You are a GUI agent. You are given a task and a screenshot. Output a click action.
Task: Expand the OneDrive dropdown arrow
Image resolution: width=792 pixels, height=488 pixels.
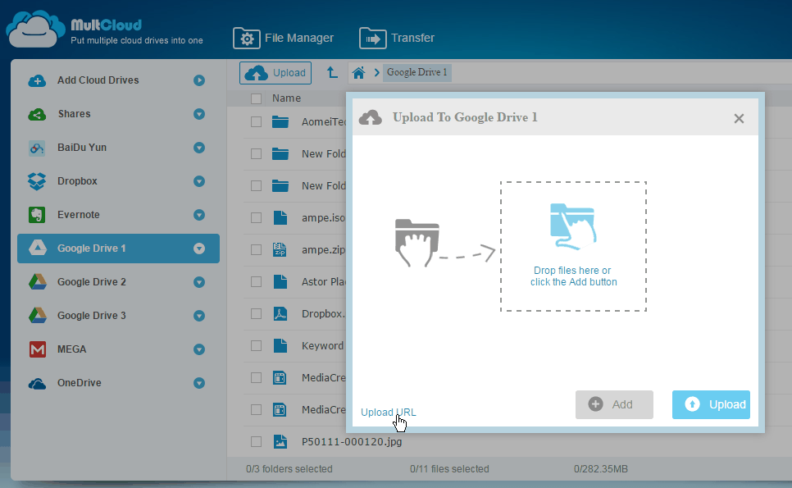click(x=199, y=383)
